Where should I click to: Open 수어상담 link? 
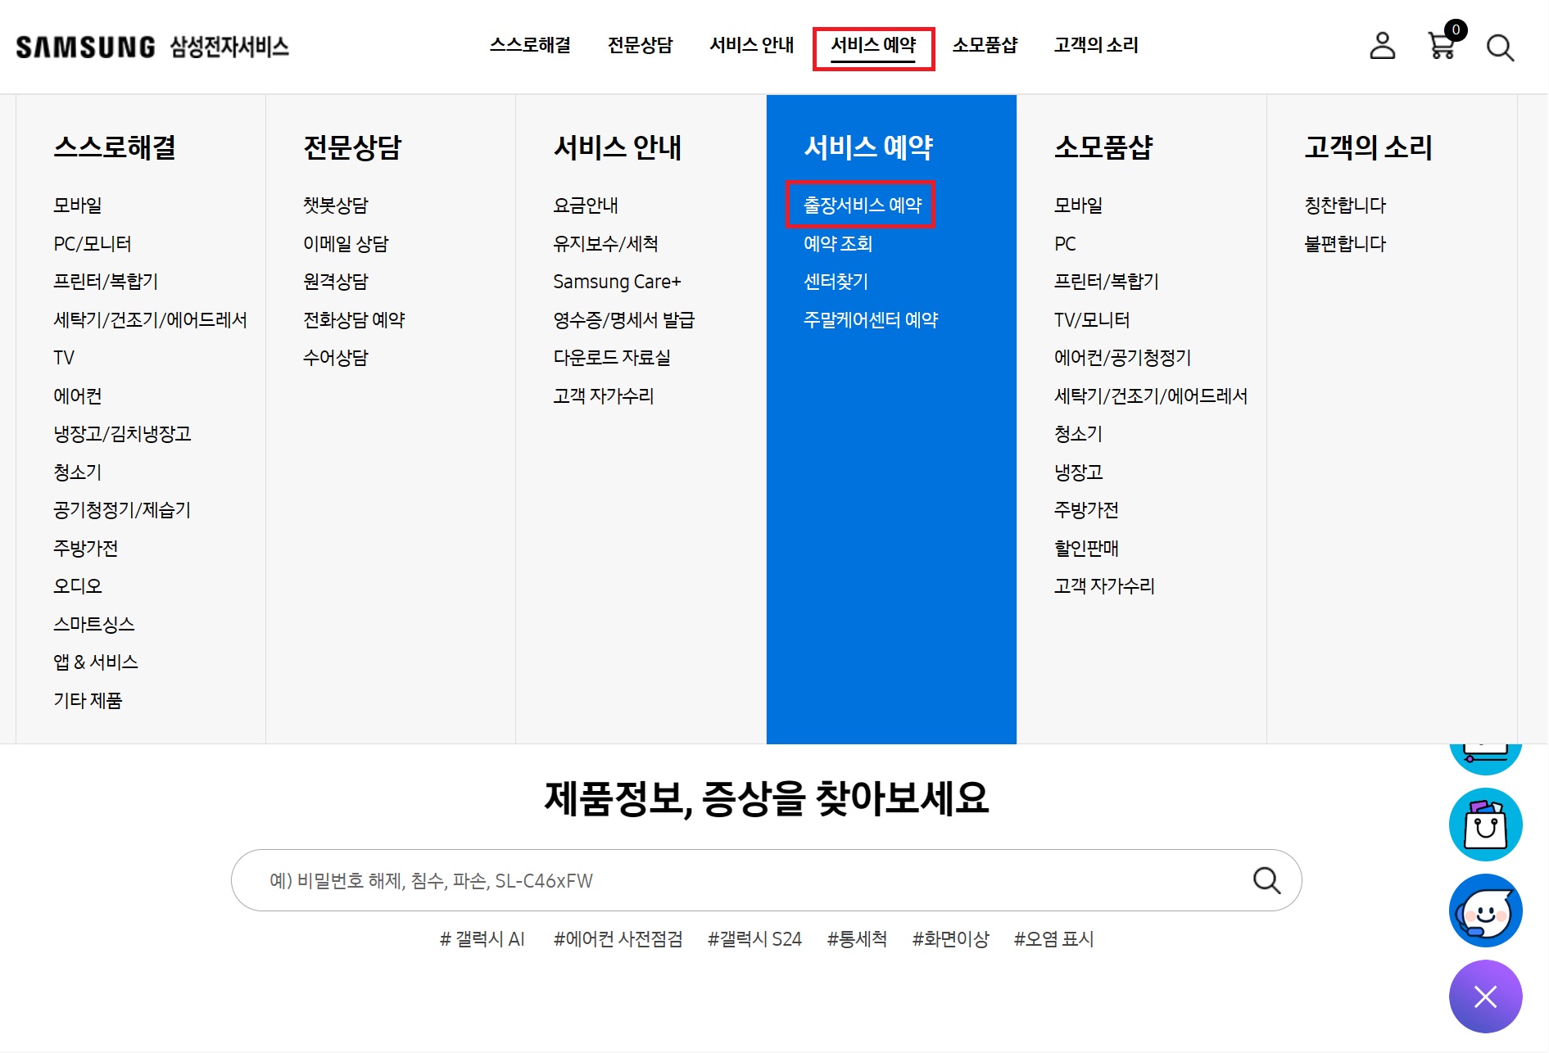tap(336, 357)
